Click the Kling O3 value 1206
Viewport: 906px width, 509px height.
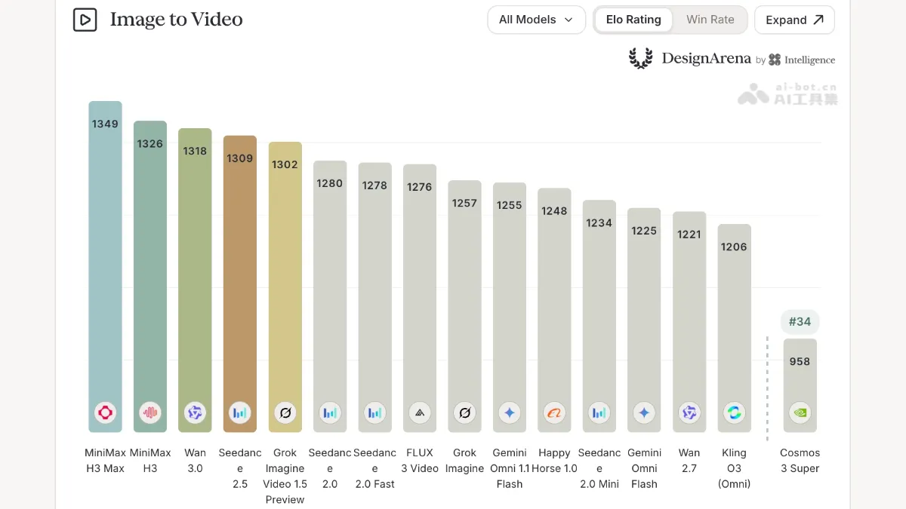point(734,247)
